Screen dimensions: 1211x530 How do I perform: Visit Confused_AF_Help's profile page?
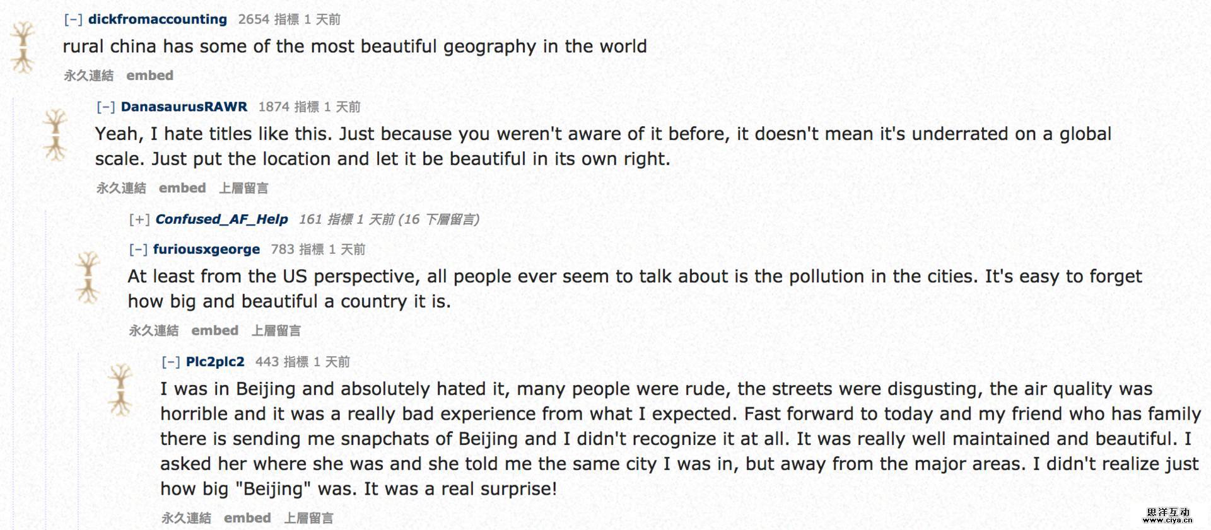tap(221, 219)
